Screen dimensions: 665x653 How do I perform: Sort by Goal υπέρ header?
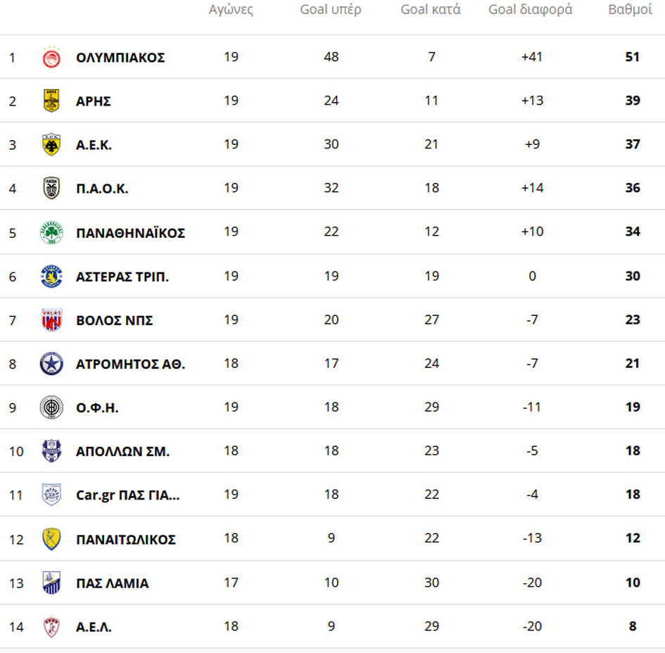click(330, 9)
